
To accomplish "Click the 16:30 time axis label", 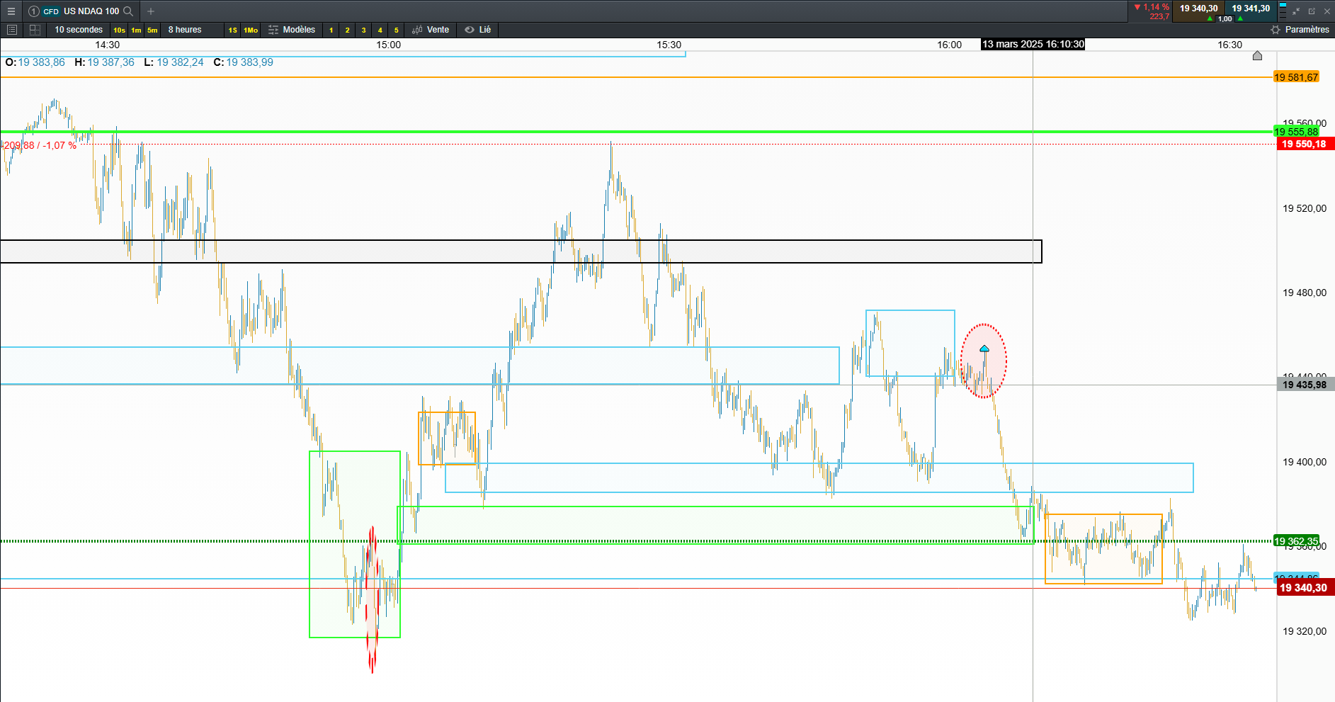I will tap(1229, 45).
